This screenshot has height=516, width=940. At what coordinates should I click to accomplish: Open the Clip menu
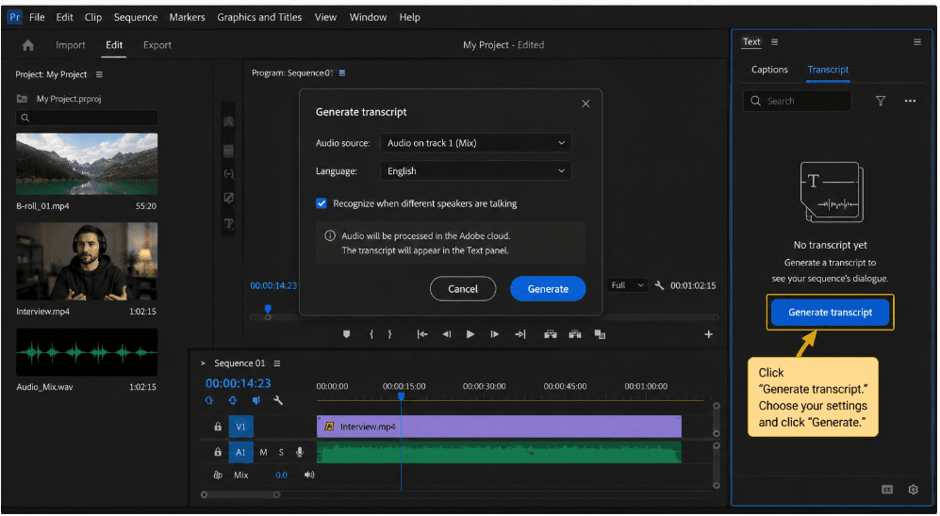93,17
